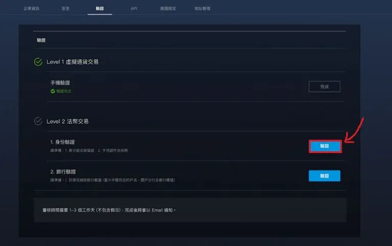
Task: Switch to the API tab
Action: pos(134,9)
